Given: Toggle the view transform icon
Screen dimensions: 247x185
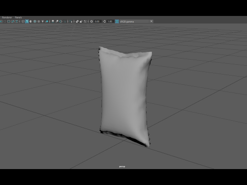Looking at the screenshot, I should click(117, 22).
